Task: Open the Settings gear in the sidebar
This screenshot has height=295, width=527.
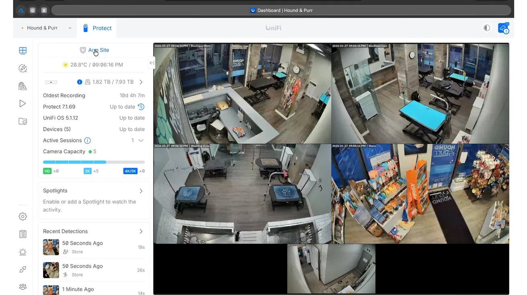Action: 23,216
